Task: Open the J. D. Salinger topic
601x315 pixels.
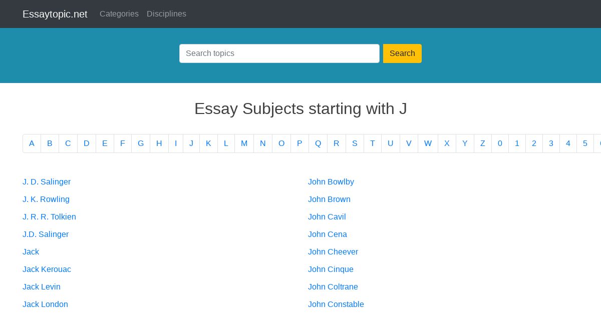Action: [x=47, y=182]
